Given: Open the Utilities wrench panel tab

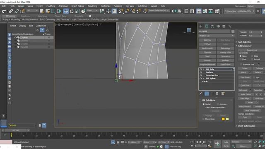Looking at the screenshot, I should [230, 26].
